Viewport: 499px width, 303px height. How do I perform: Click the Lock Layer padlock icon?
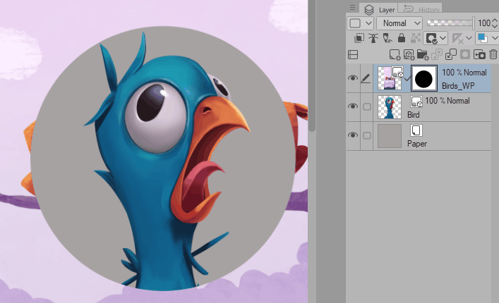click(x=402, y=38)
